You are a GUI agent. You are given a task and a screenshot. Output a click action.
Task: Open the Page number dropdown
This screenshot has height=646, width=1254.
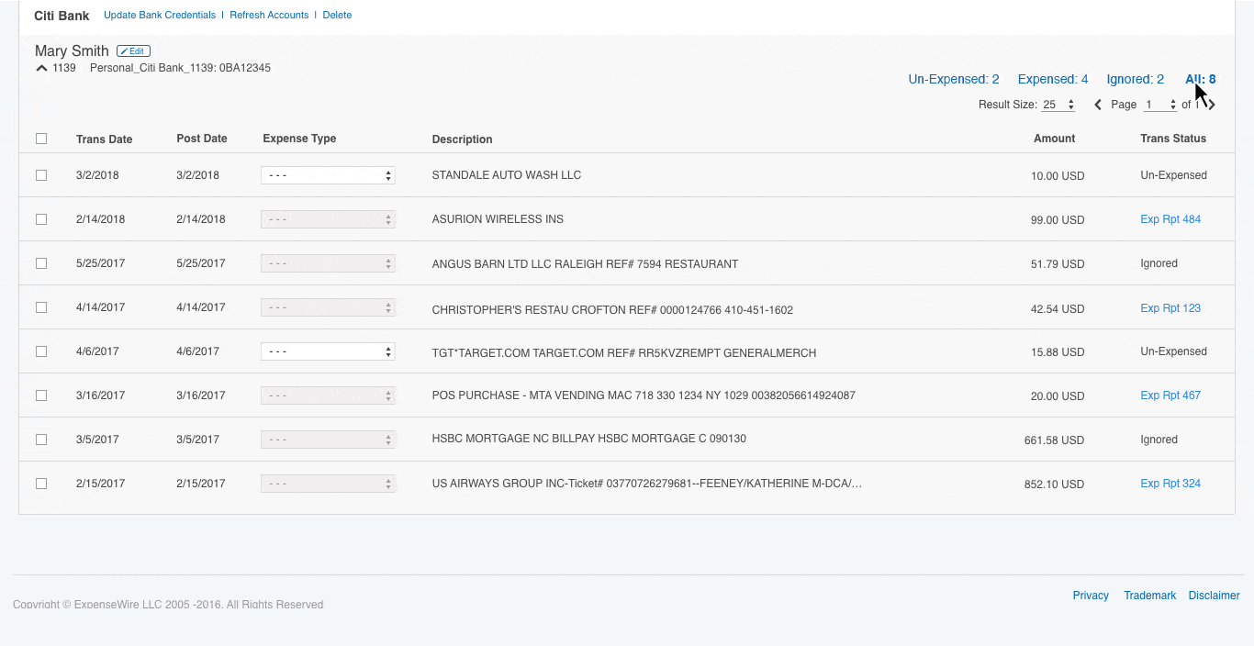[x=1160, y=105]
